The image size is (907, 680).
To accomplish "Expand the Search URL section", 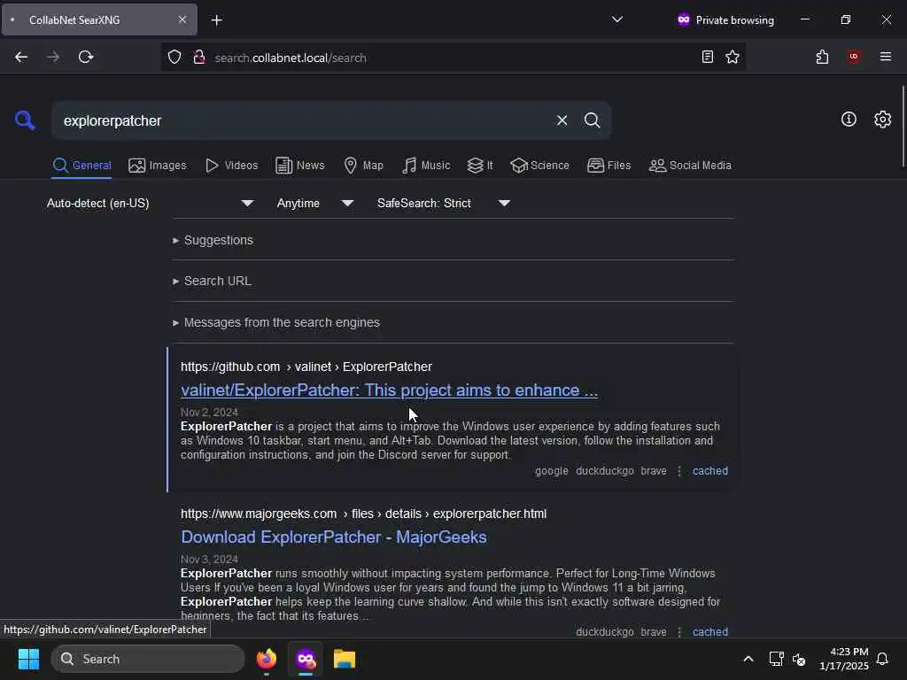I will coord(212,281).
